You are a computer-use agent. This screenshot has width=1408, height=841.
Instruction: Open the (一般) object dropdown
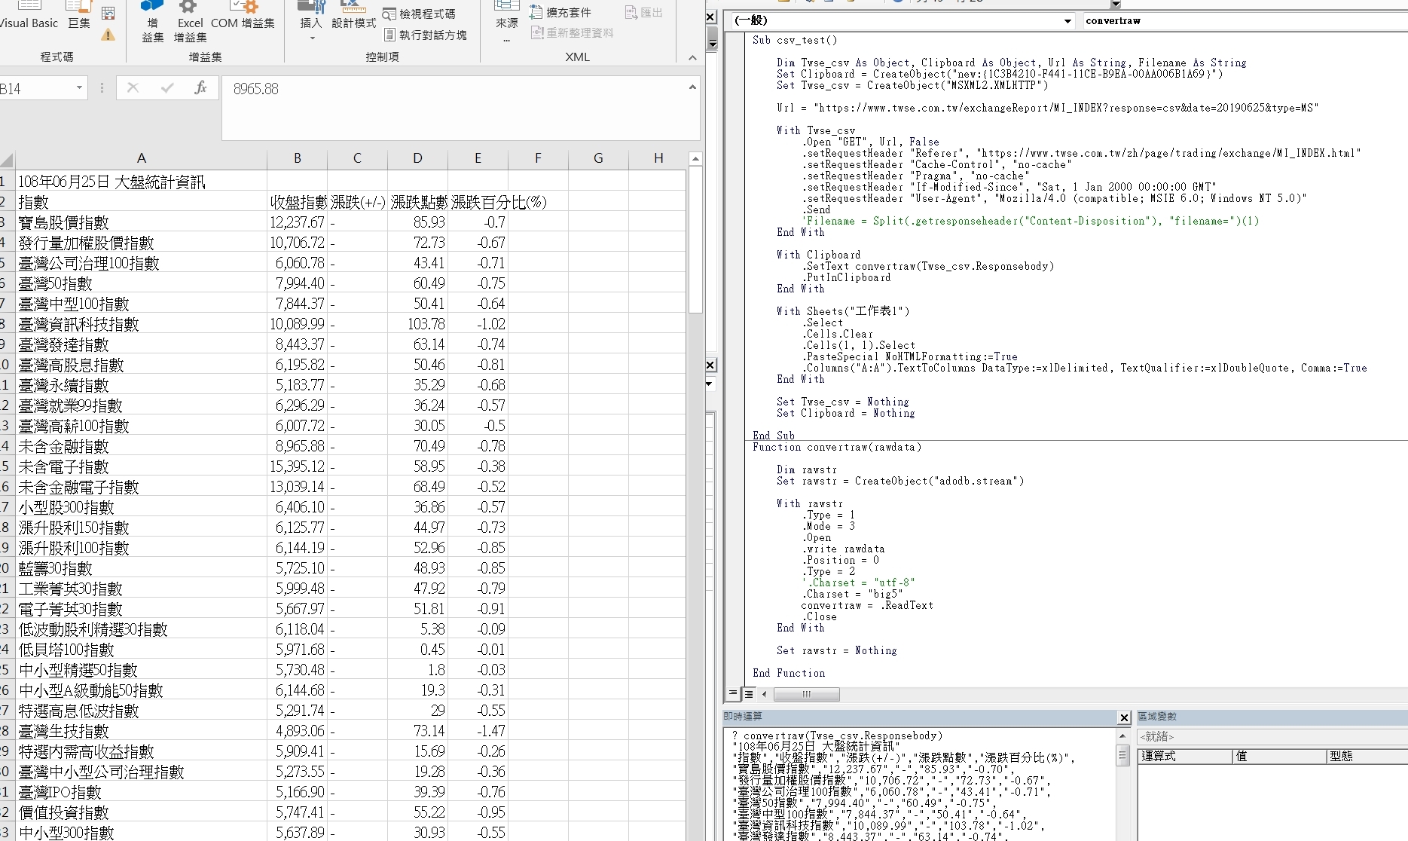click(x=1067, y=21)
